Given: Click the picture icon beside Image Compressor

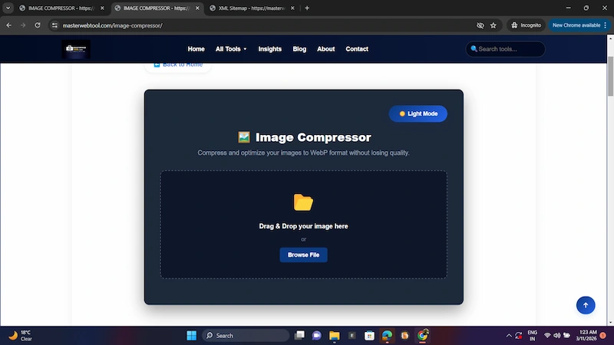Looking at the screenshot, I should [x=243, y=137].
